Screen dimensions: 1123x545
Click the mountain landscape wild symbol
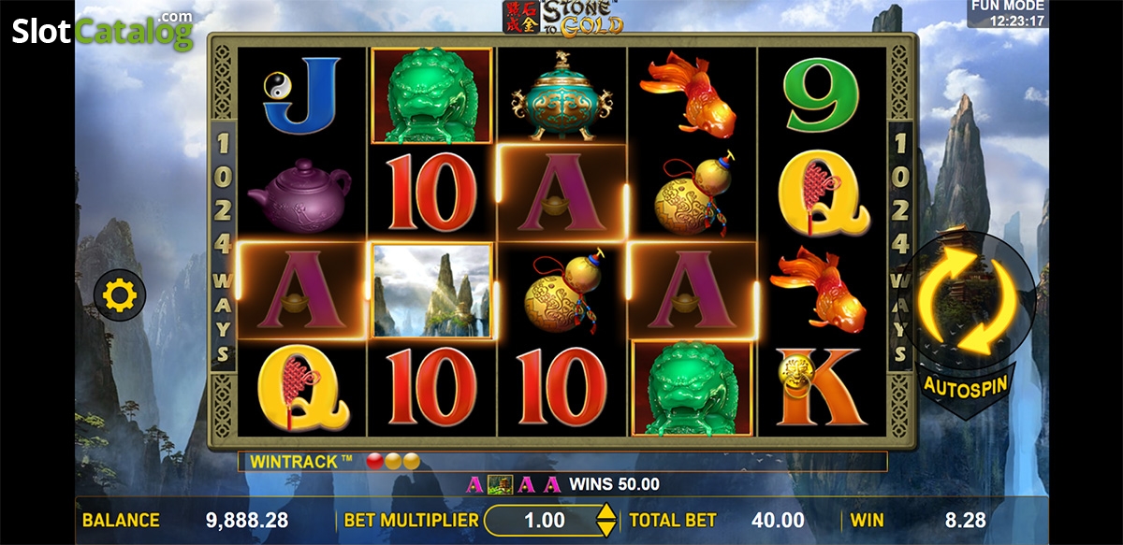(x=431, y=292)
